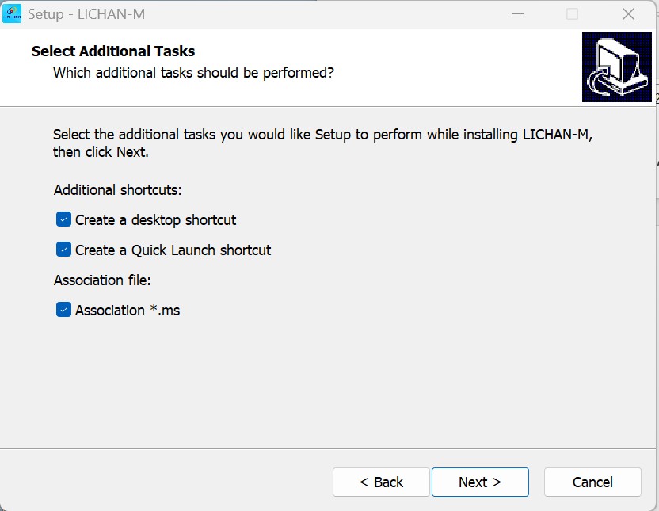Click the 'Association file:' group label
Image resolution: width=659 pixels, height=511 pixels.
[x=102, y=280]
